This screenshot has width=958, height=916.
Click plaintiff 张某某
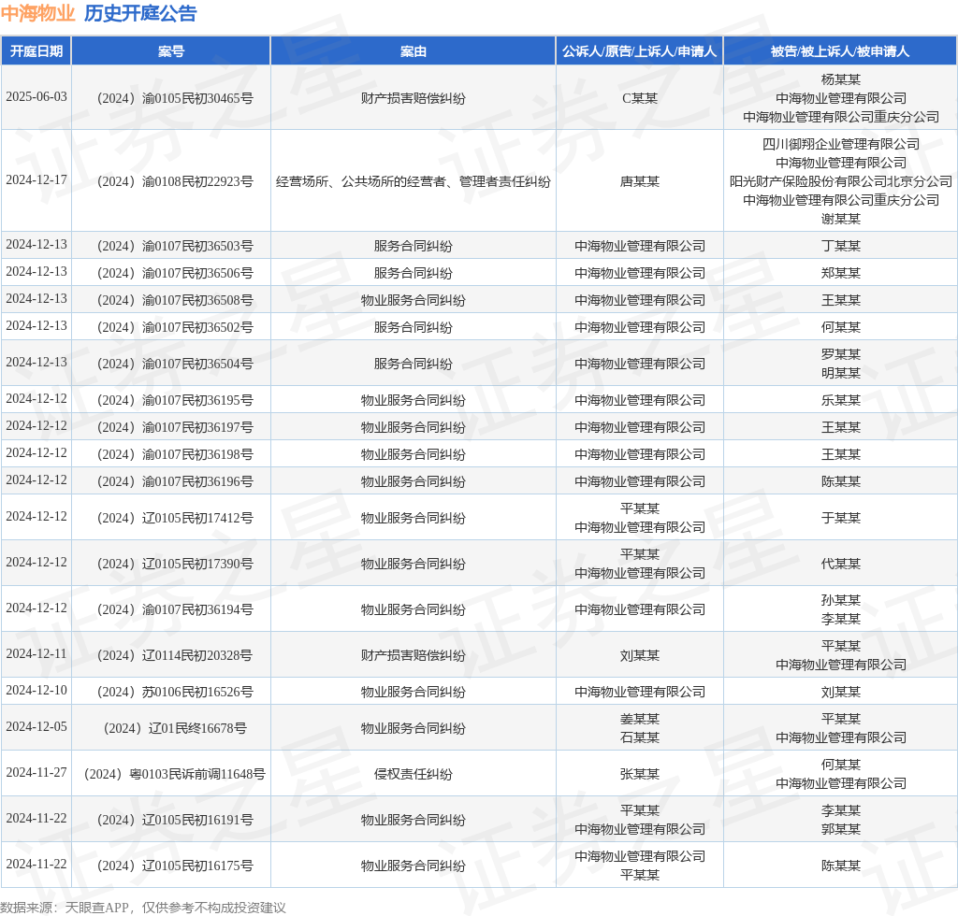[x=640, y=774]
